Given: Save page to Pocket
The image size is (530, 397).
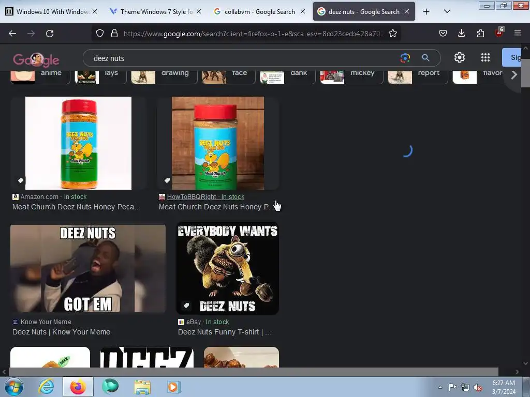Looking at the screenshot, I should (x=443, y=33).
